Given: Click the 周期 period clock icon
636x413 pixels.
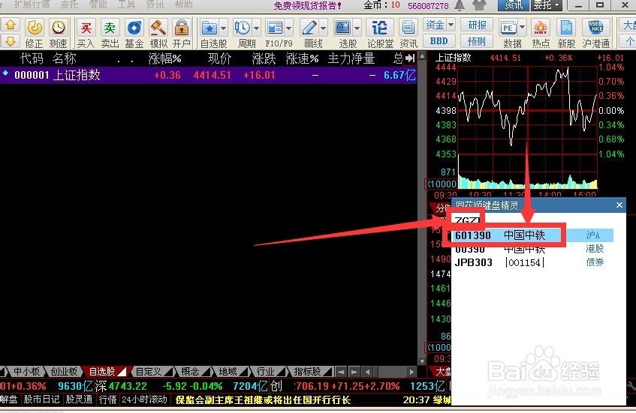Looking at the screenshot, I should coord(243,28).
